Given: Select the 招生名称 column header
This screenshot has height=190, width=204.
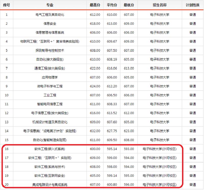Looking at the screenshot, I should [x=160, y=5].
